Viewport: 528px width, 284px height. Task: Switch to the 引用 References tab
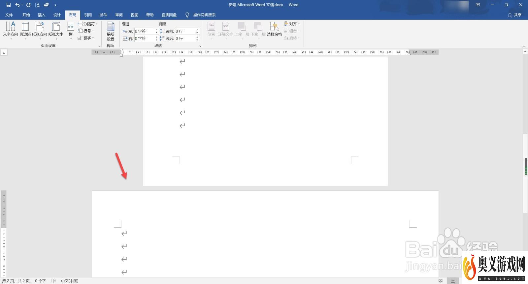click(88, 15)
